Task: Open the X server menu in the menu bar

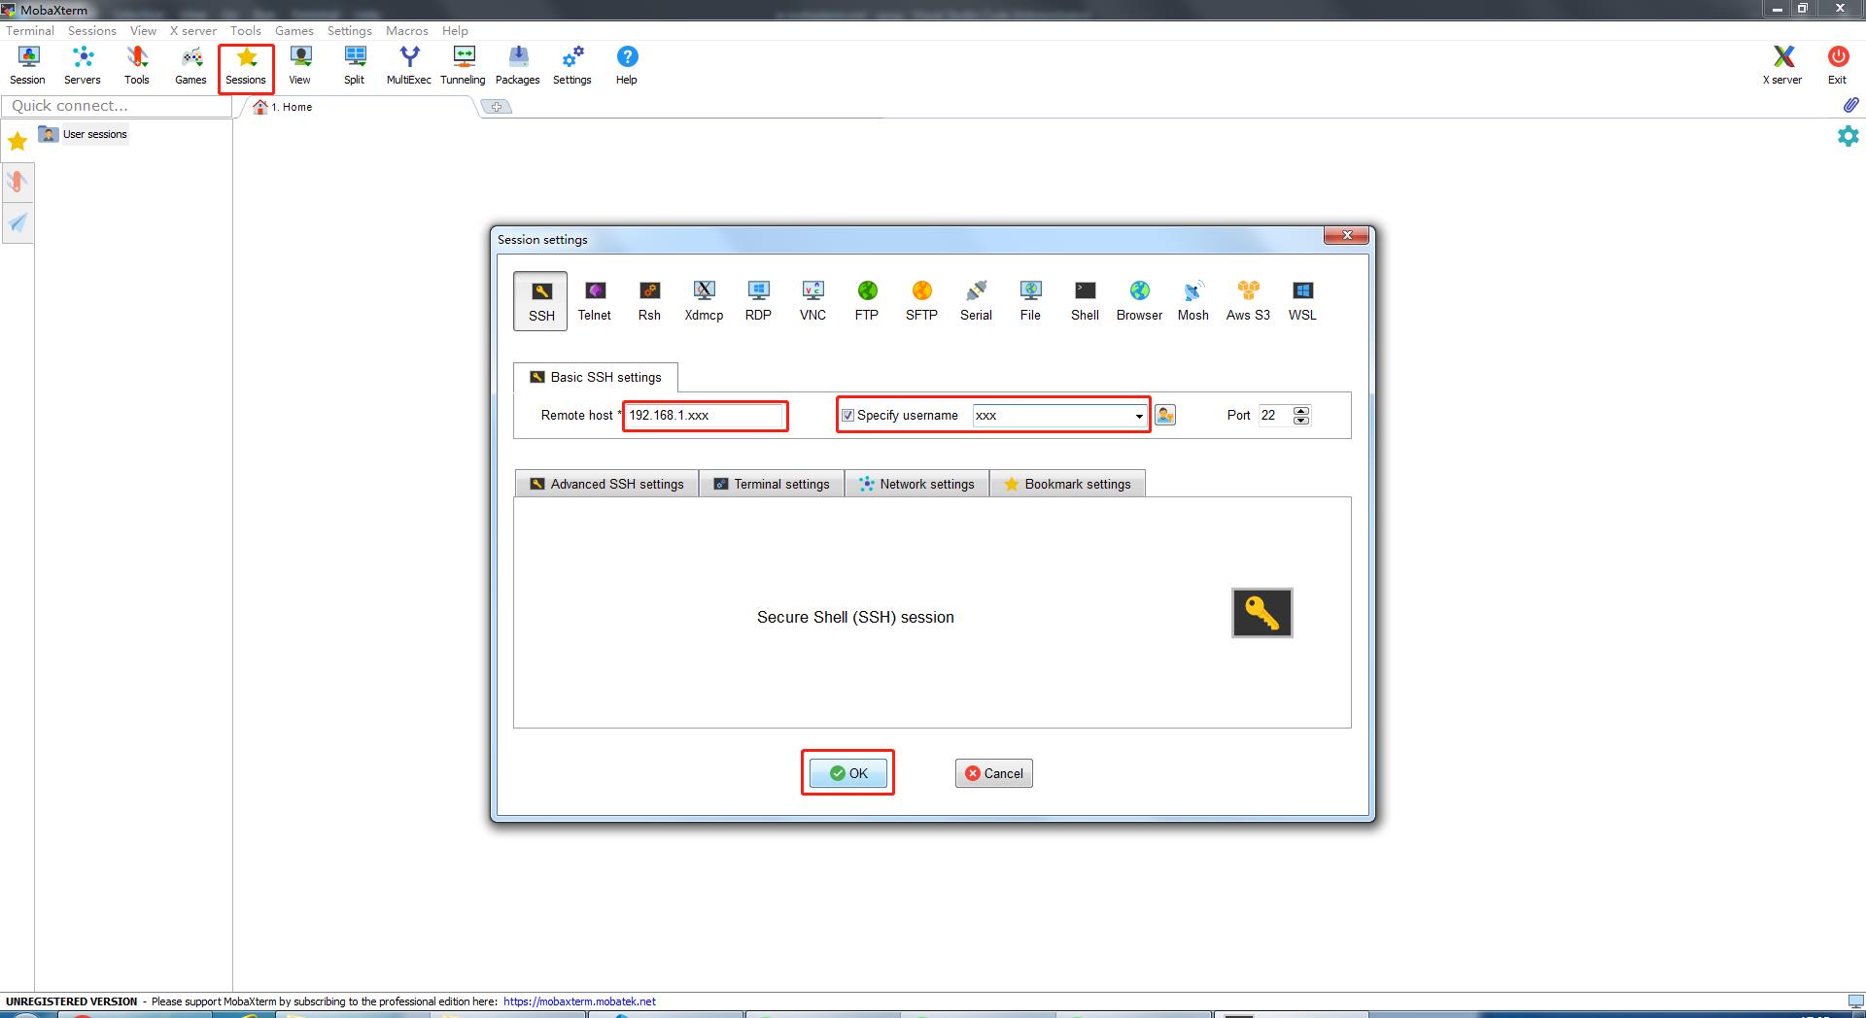Action: click(193, 30)
